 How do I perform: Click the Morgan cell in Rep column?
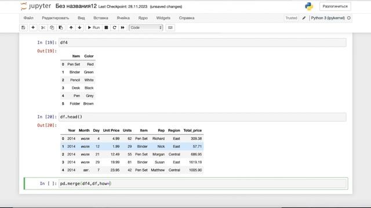tap(158, 154)
